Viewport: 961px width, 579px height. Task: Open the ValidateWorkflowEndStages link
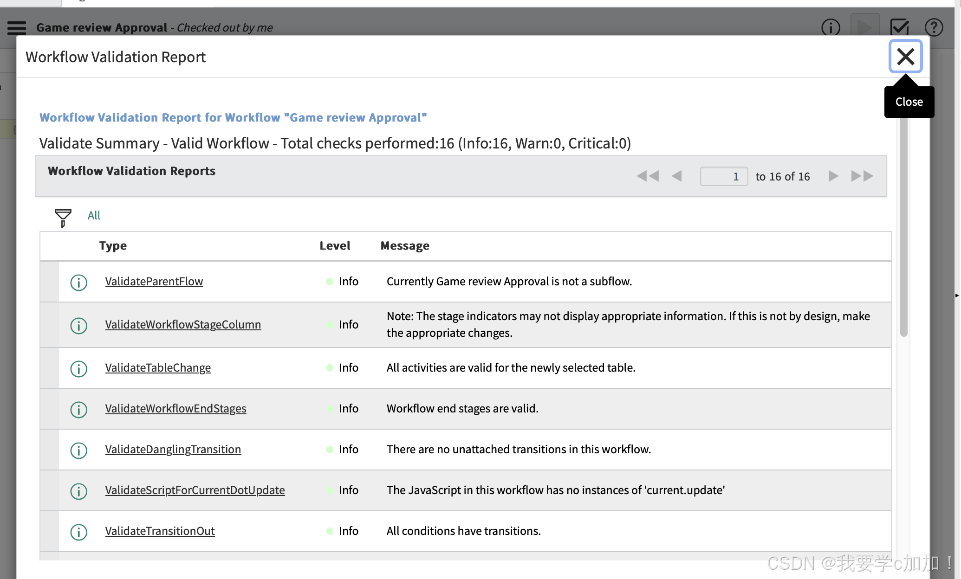(175, 408)
